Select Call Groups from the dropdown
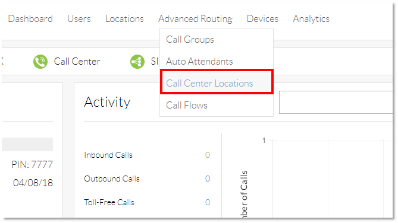Image resolution: width=398 pixels, height=223 pixels. [190, 40]
